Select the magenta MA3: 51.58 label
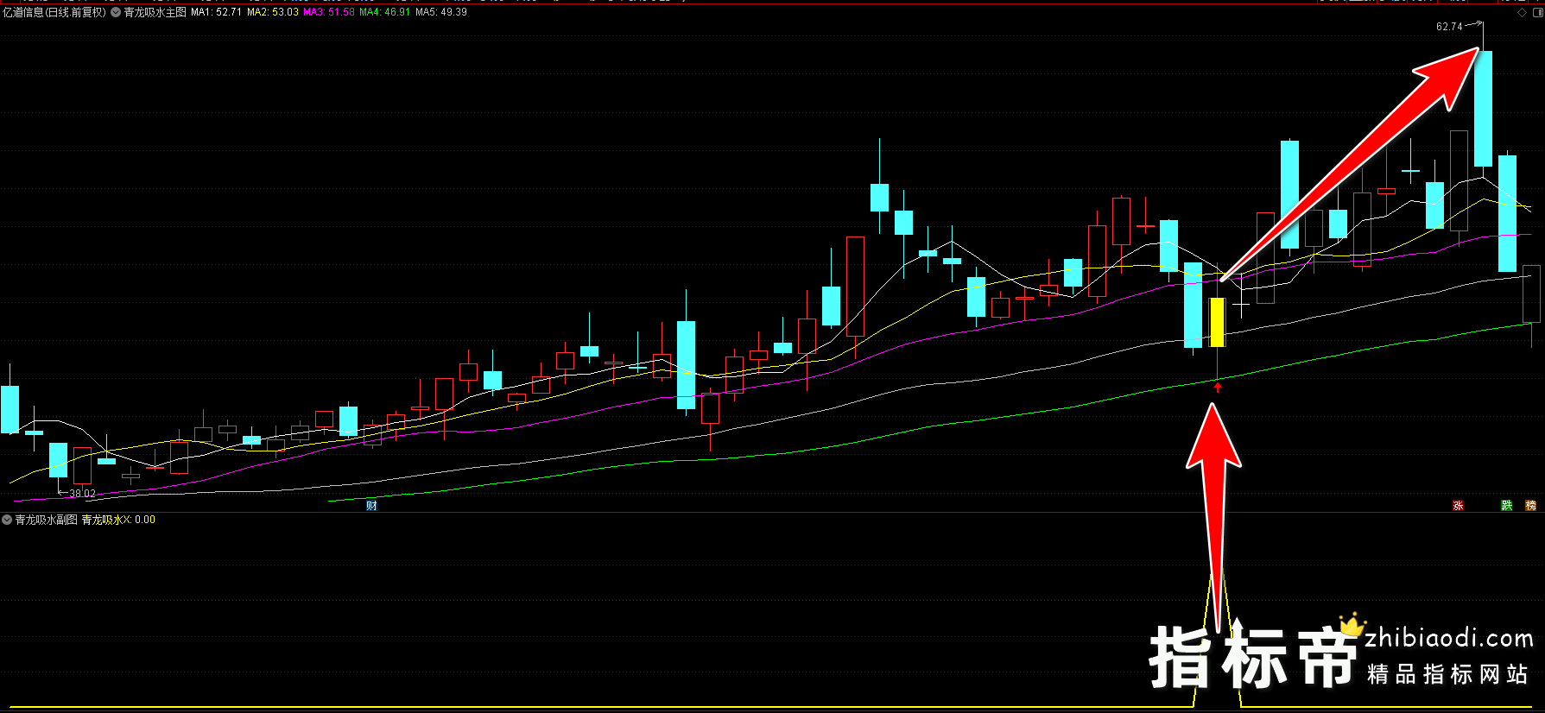Viewport: 1545px width, 713px height. 329,12
